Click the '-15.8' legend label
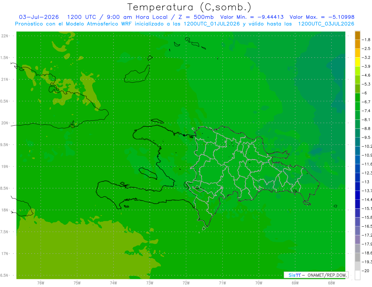The width and height of the screenshot is (372, 287). [x=367, y=217]
